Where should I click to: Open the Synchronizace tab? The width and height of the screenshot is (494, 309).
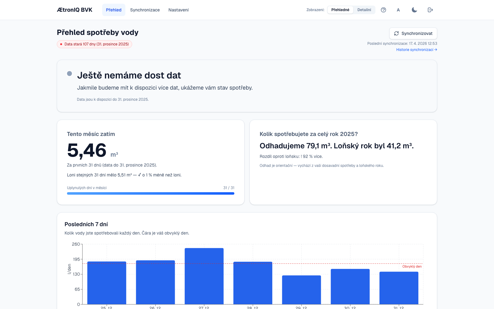(x=145, y=10)
